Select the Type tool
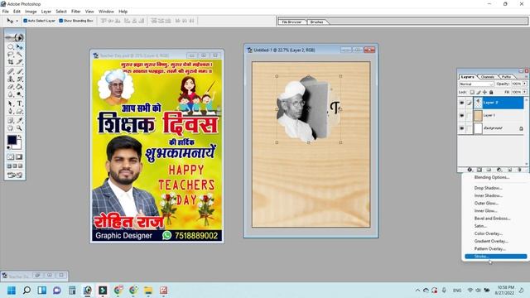 click(20, 103)
